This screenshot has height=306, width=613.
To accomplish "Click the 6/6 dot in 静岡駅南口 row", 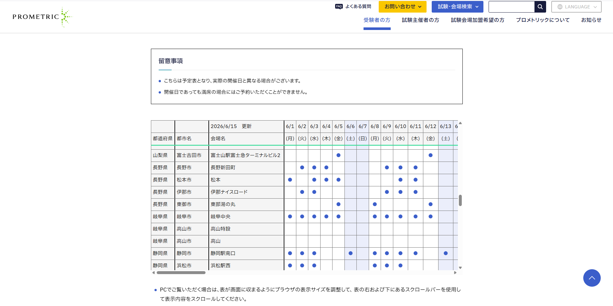I will [x=351, y=253].
